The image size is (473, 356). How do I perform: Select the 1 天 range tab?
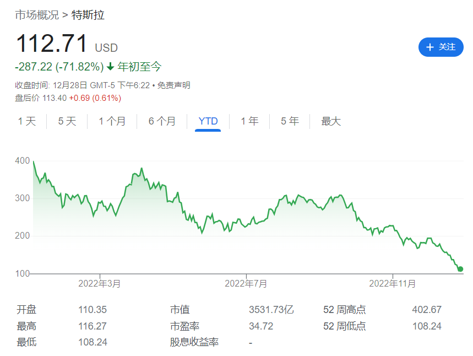[27, 121]
